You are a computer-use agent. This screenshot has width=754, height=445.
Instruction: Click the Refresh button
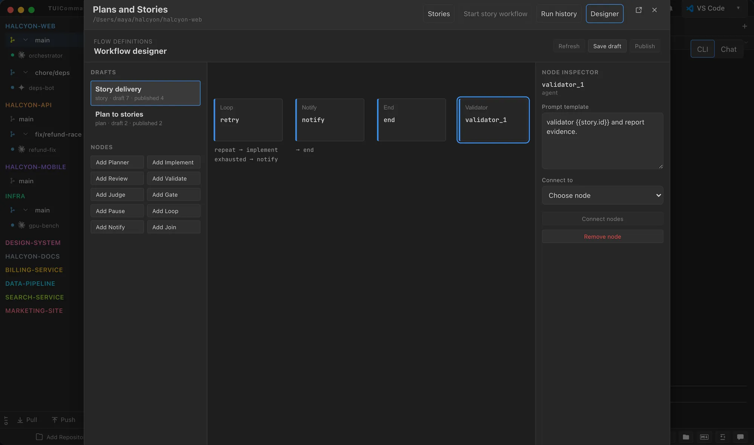point(569,46)
